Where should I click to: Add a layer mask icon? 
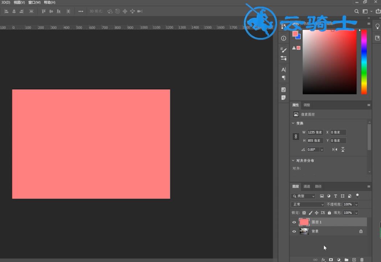tap(331, 259)
